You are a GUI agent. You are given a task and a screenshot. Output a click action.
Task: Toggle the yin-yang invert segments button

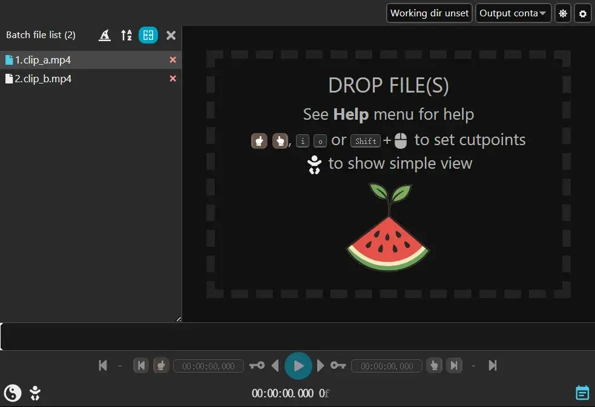(13, 393)
